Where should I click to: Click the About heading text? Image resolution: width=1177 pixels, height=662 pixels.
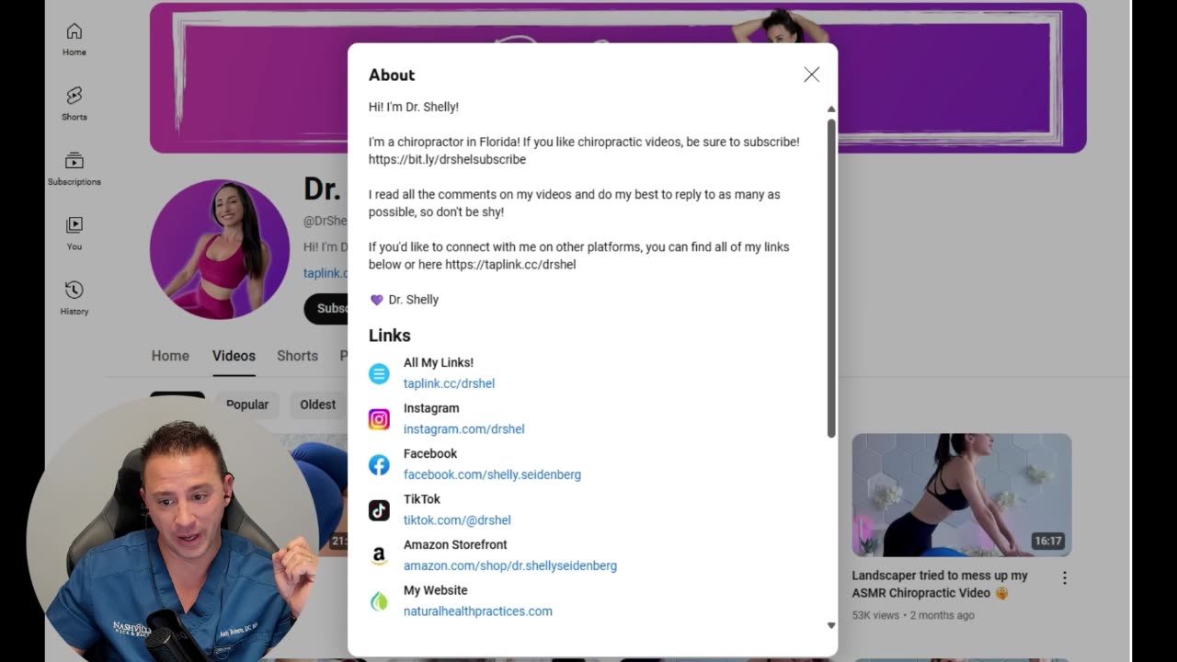pyautogui.click(x=392, y=75)
